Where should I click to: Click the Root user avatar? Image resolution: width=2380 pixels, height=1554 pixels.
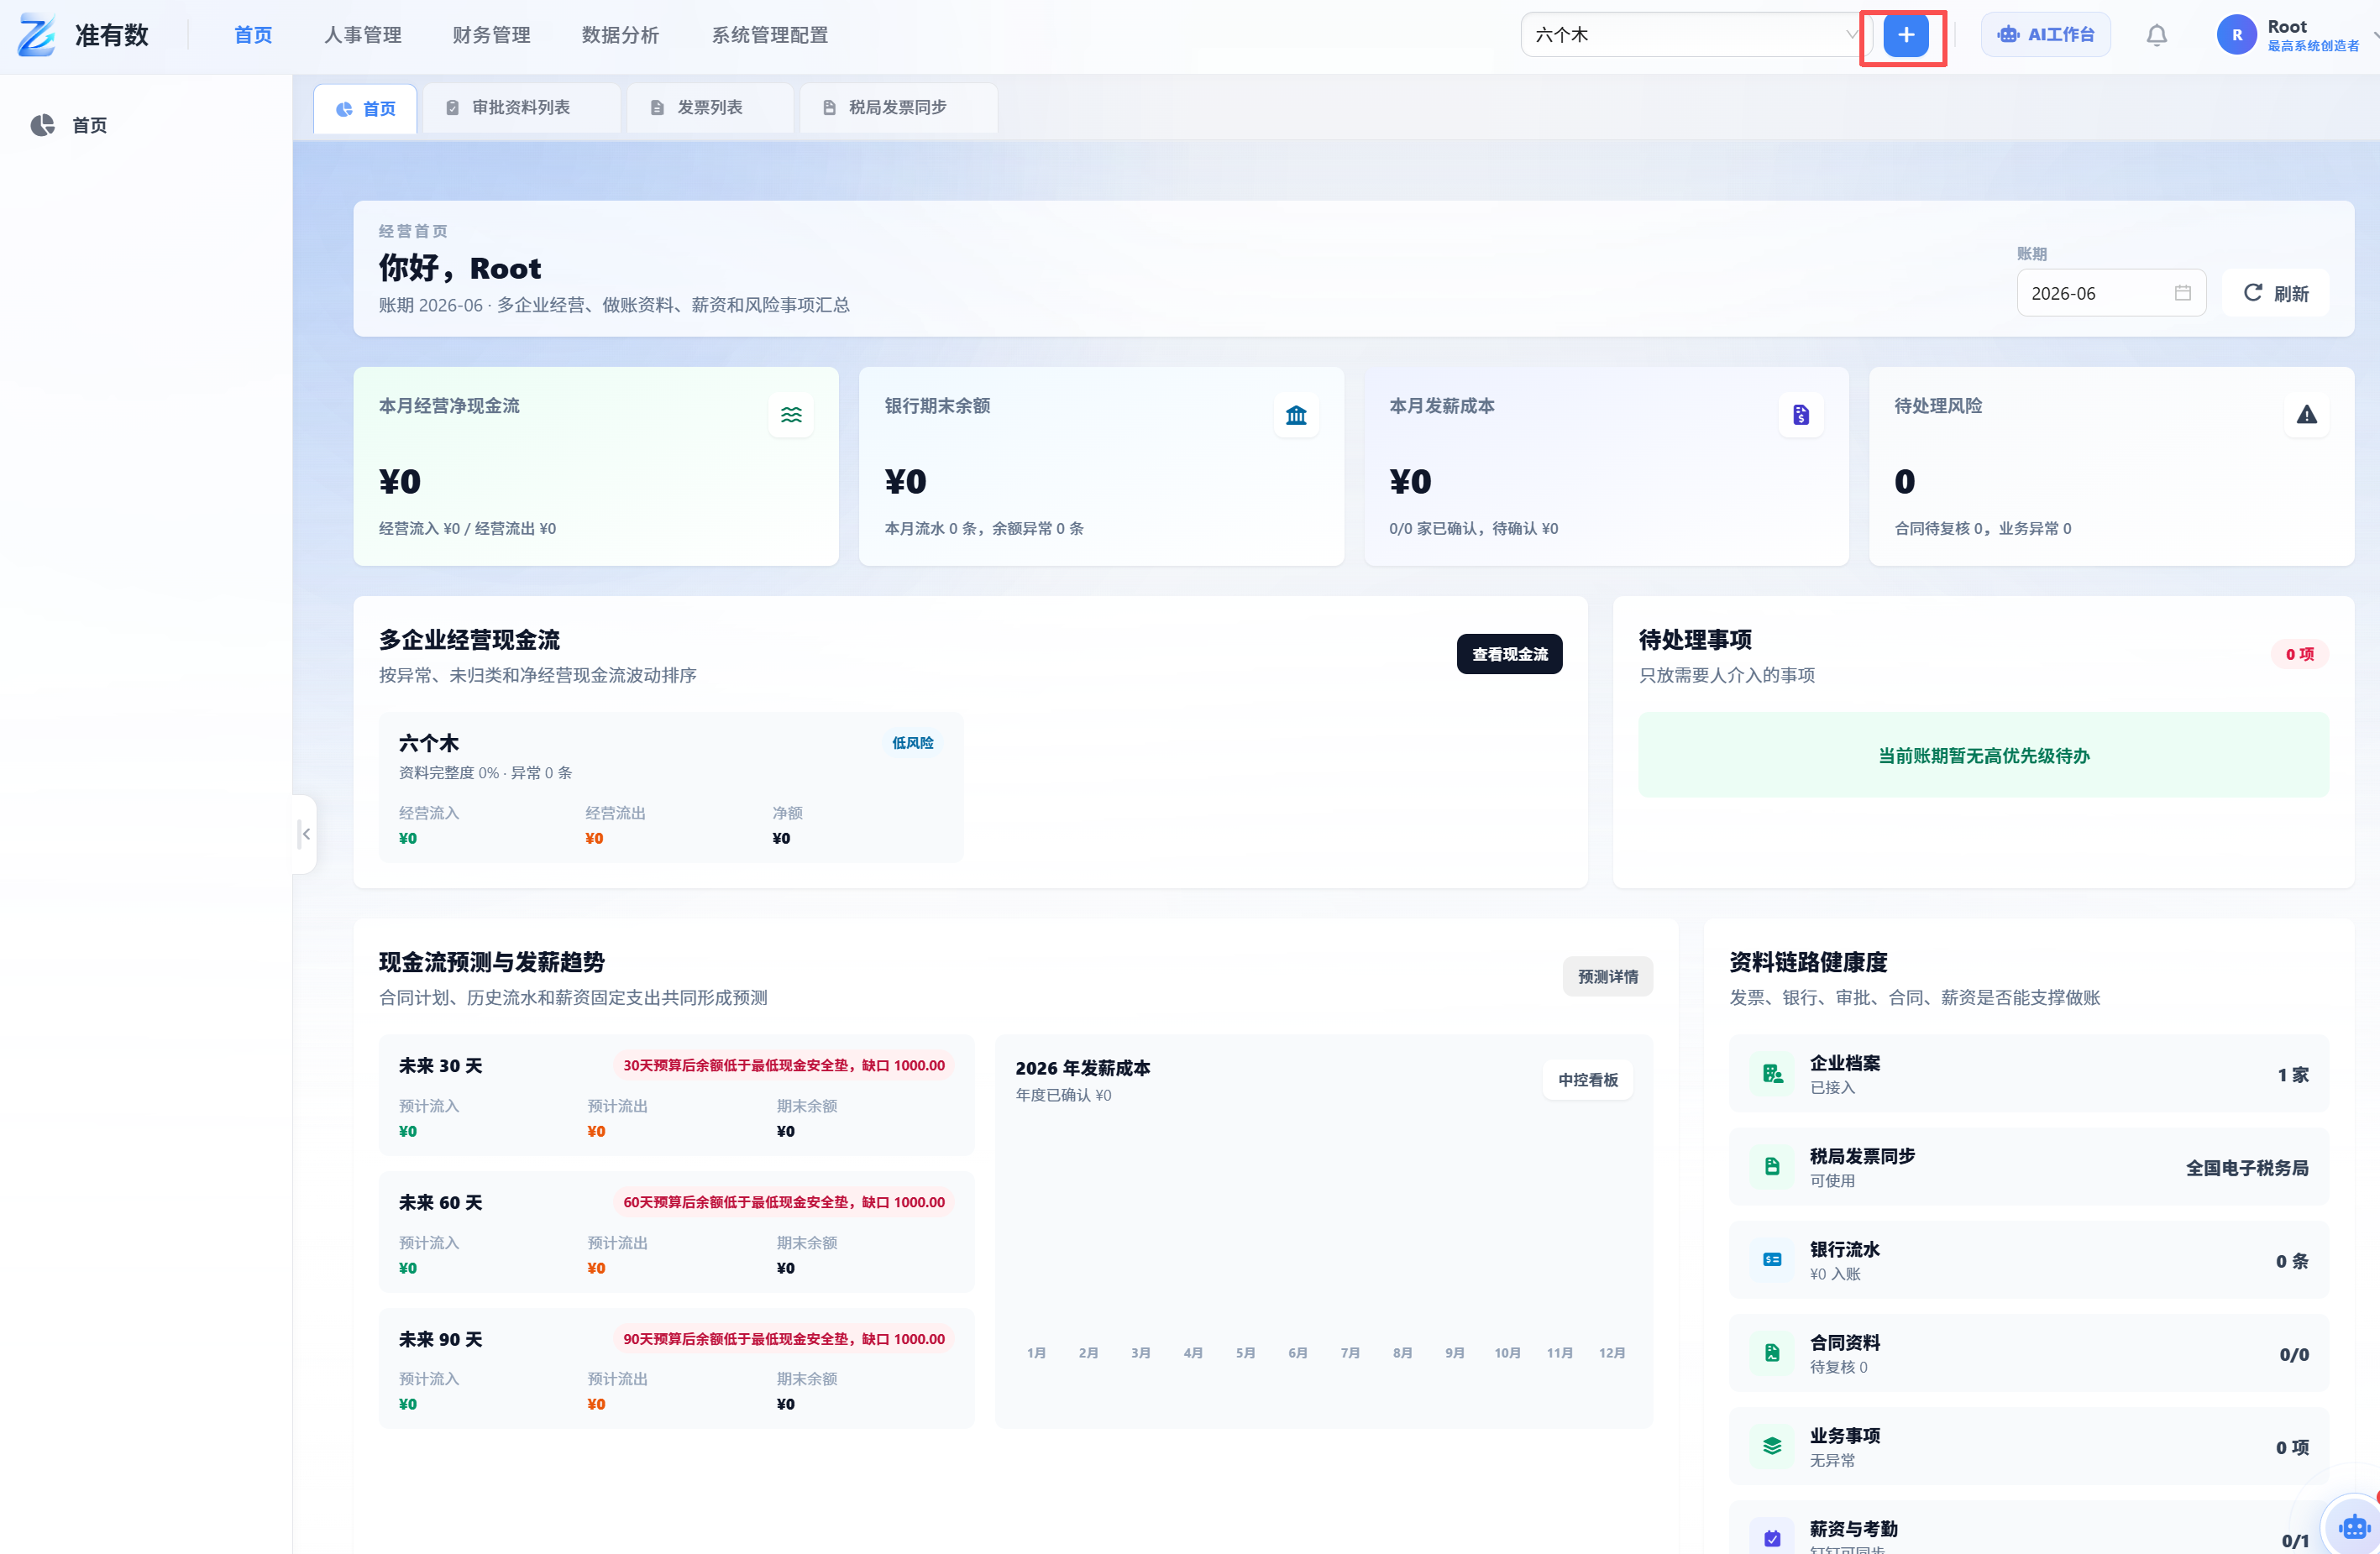pos(2236,35)
